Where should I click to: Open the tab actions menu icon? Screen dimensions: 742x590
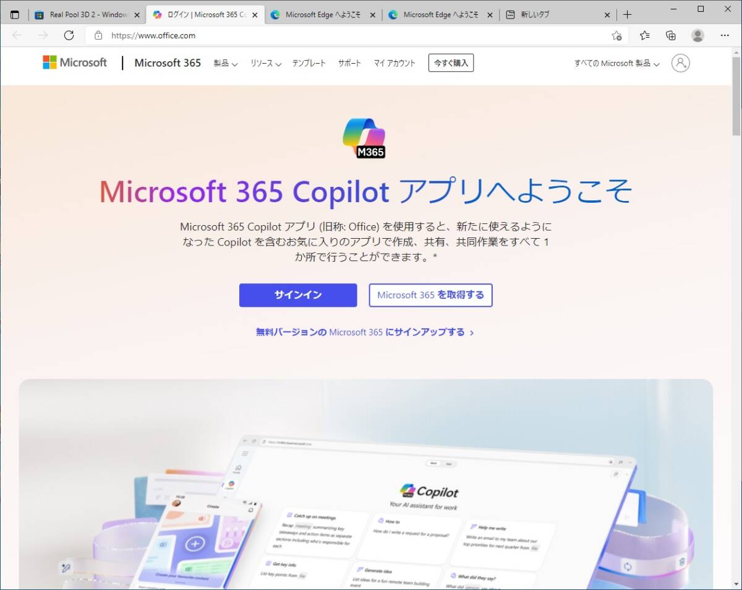tap(15, 14)
